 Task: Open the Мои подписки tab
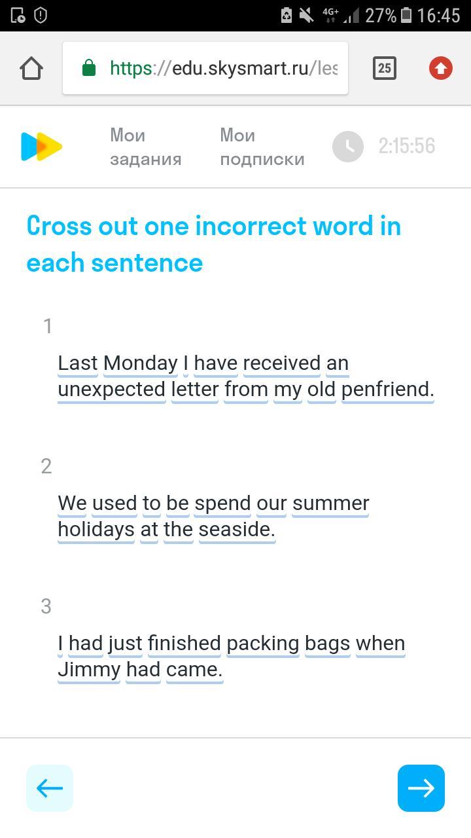pyautogui.click(x=262, y=147)
